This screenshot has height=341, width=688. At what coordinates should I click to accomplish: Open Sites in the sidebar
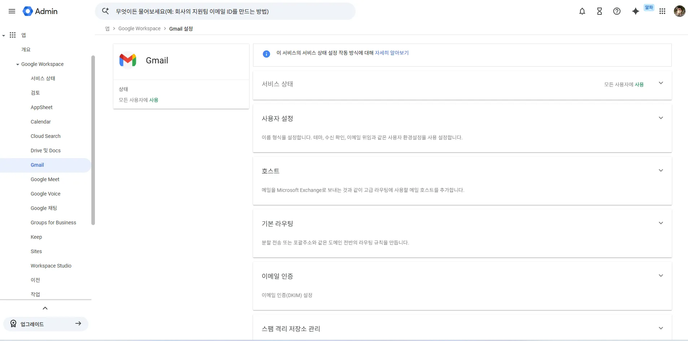pyautogui.click(x=36, y=251)
